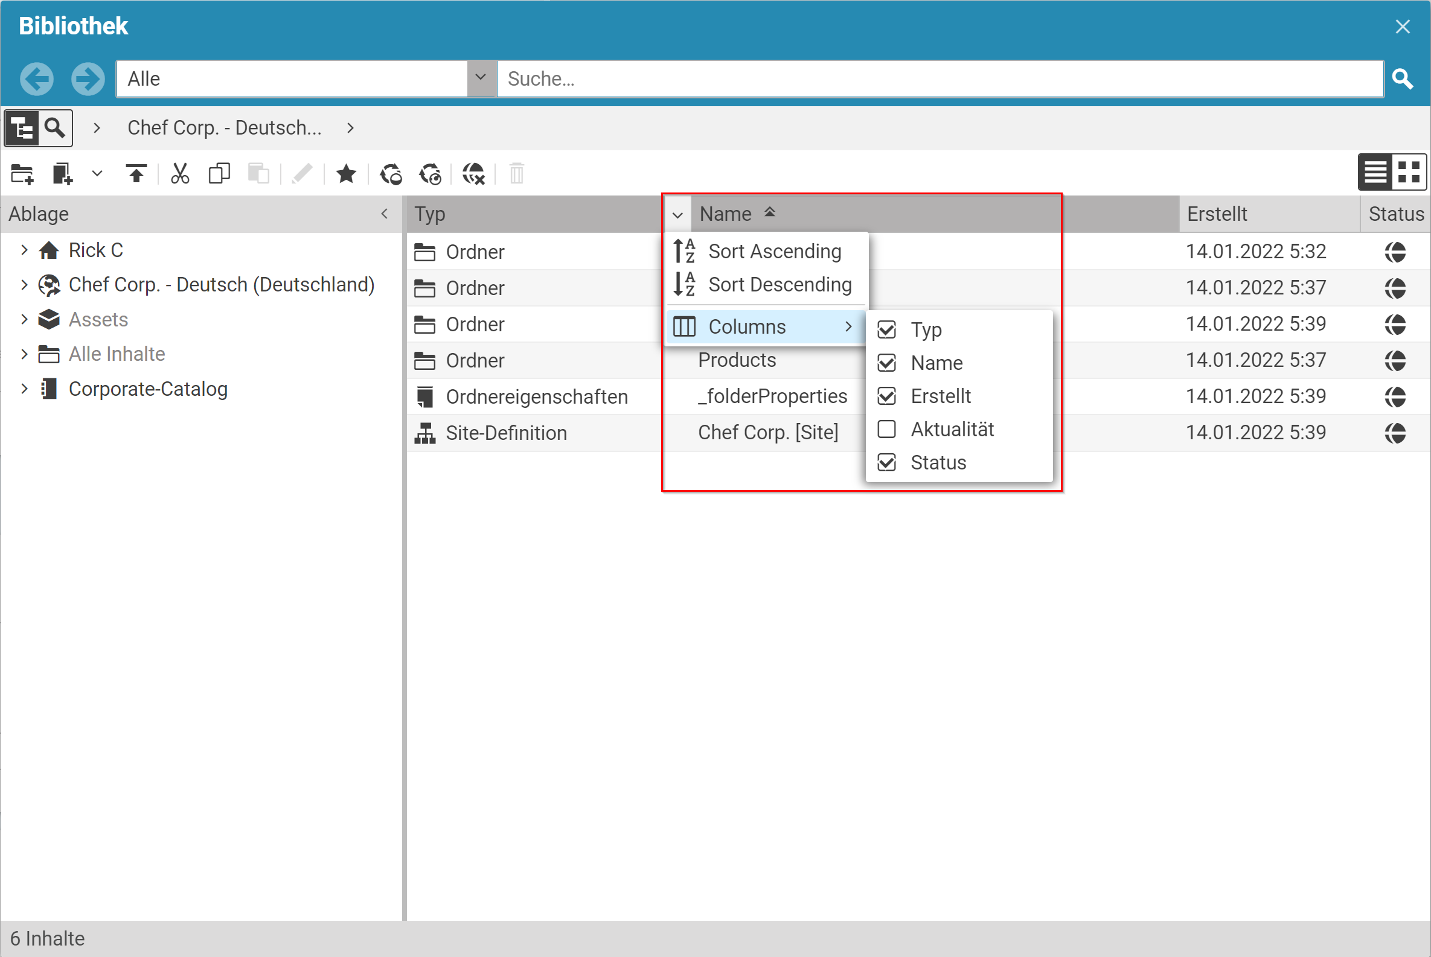Click into the Suche search field
This screenshot has height=957, width=1431.
(940, 78)
